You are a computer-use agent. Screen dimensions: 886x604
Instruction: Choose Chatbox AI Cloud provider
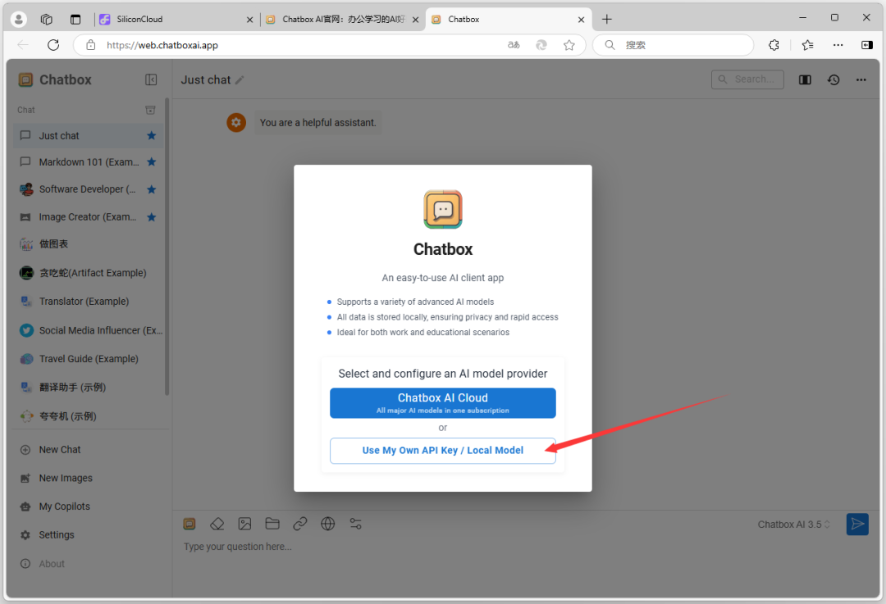point(442,402)
